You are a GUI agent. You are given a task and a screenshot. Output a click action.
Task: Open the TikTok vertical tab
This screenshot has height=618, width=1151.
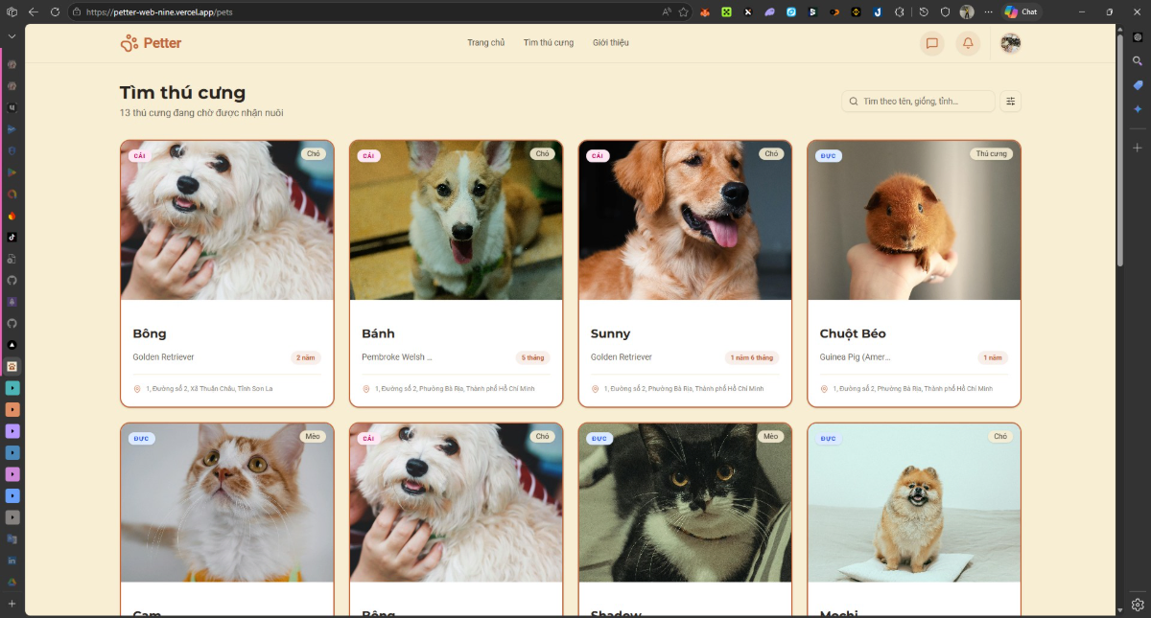click(12, 237)
